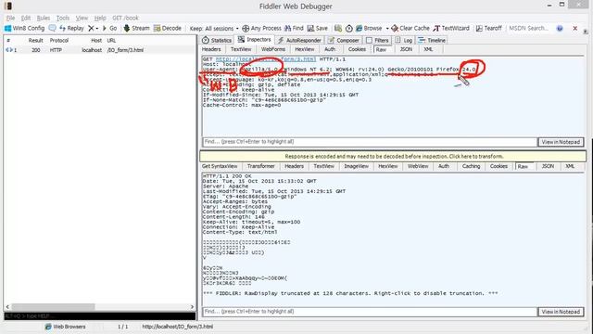The width and height of the screenshot is (593, 334).
Task: Click the scroll right arrow in sessions list
Action: click(x=192, y=307)
